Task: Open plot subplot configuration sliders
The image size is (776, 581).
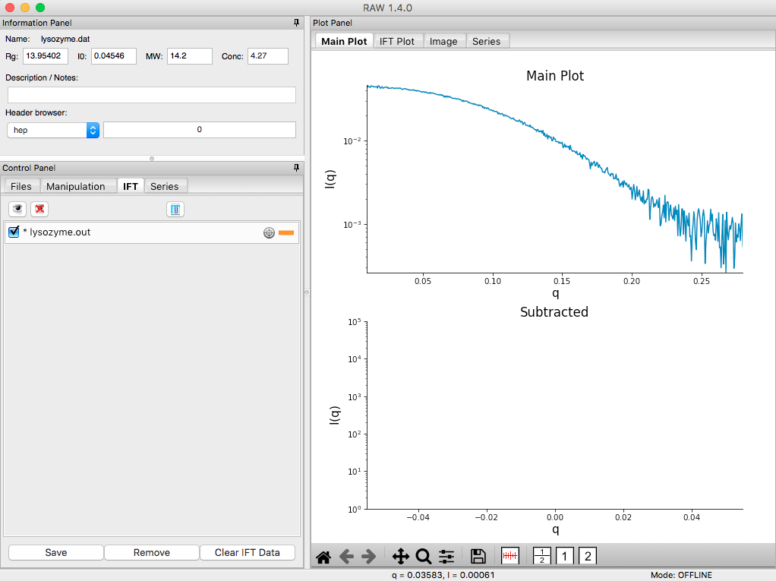Action: tap(446, 556)
